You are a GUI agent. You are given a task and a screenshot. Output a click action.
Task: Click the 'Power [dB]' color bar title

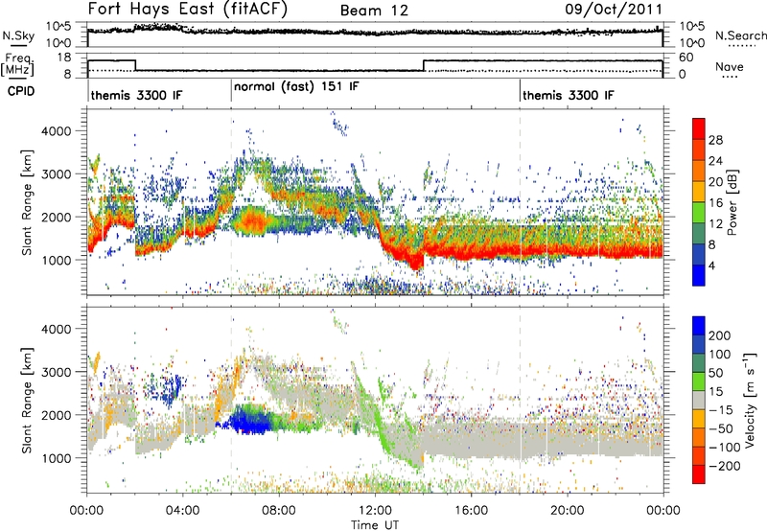point(732,202)
